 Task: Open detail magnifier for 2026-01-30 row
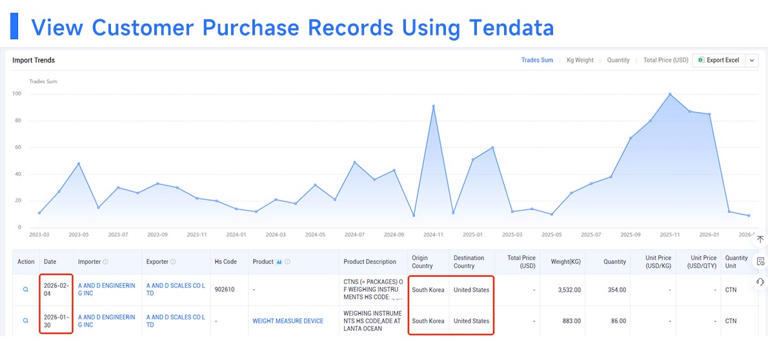25,321
